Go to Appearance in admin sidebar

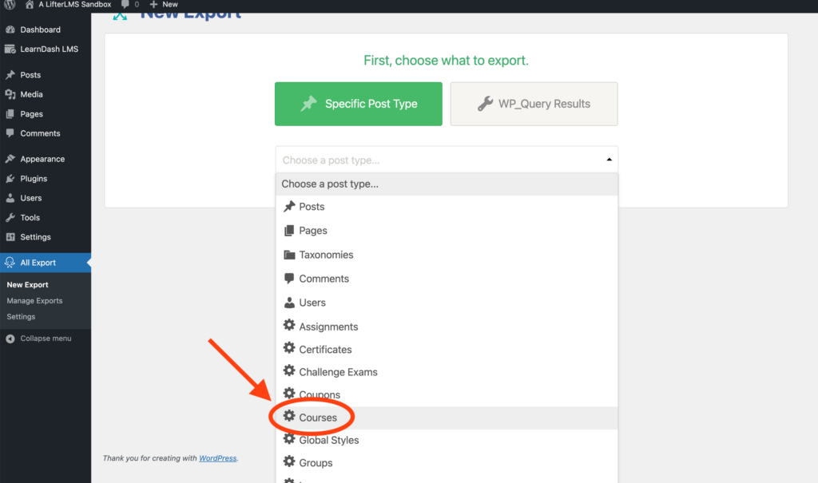46,159
